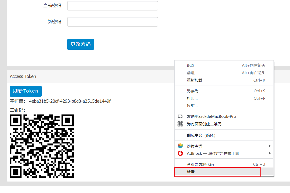Choose 投射... in the context menu
This screenshot has width=290, height=193.
(x=224, y=106)
